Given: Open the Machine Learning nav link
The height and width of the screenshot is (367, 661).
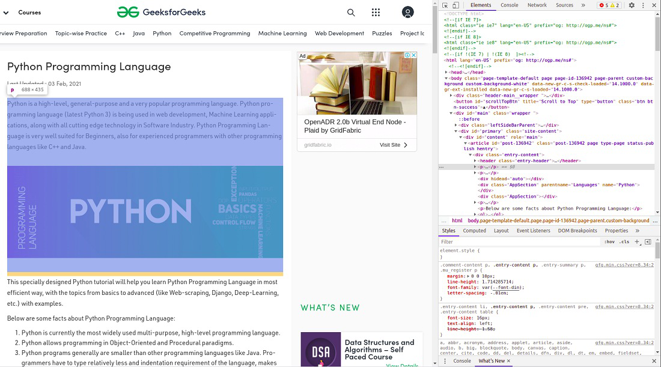Looking at the screenshot, I should point(282,33).
